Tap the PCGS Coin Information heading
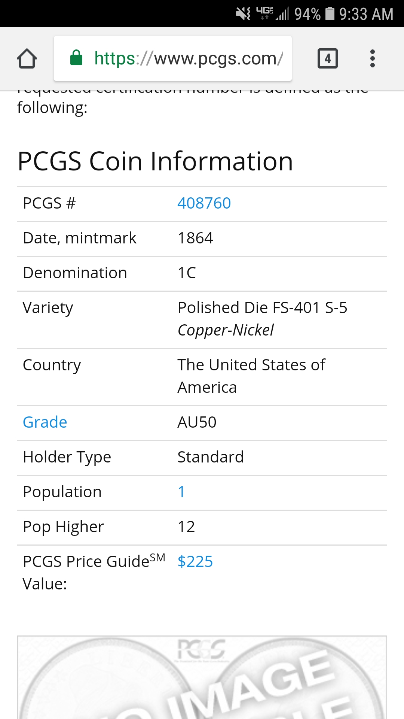 (x=155, y=161)
